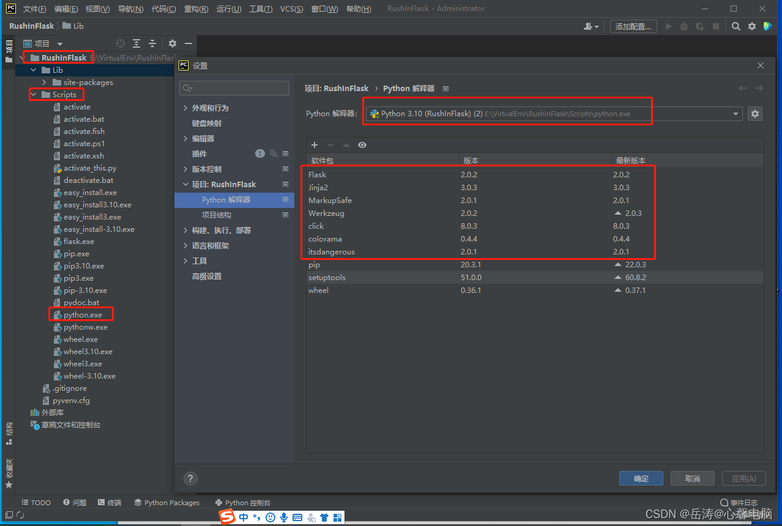Collapse 项目: RushInFlask settings section
782x526 pixels.
point(185,184)
